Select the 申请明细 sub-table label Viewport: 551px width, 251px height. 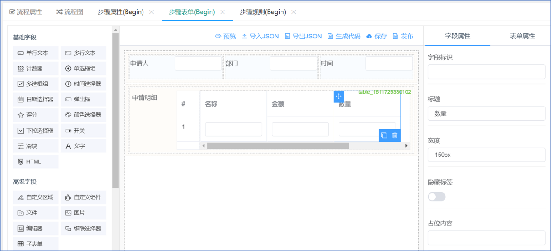pyautogui.click(x=145, y=97)
